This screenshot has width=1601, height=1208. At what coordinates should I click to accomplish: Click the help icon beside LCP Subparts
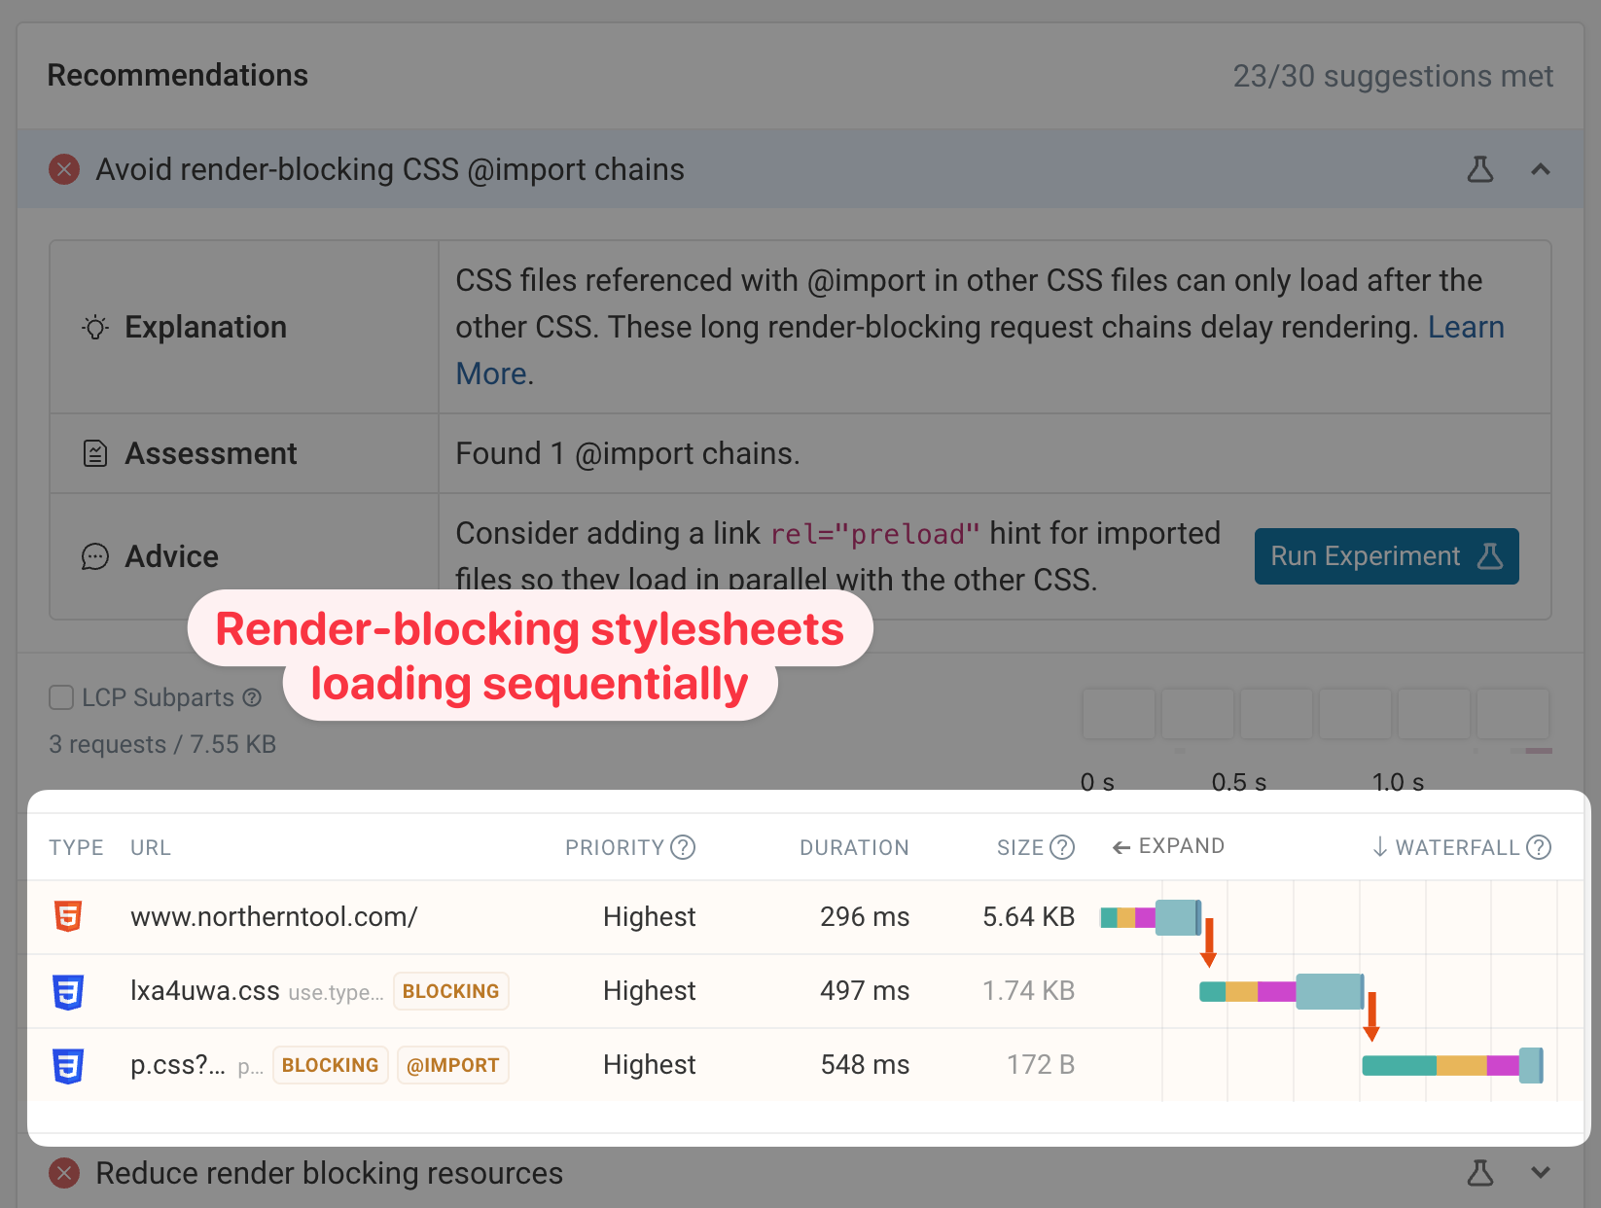pos(252,697)
